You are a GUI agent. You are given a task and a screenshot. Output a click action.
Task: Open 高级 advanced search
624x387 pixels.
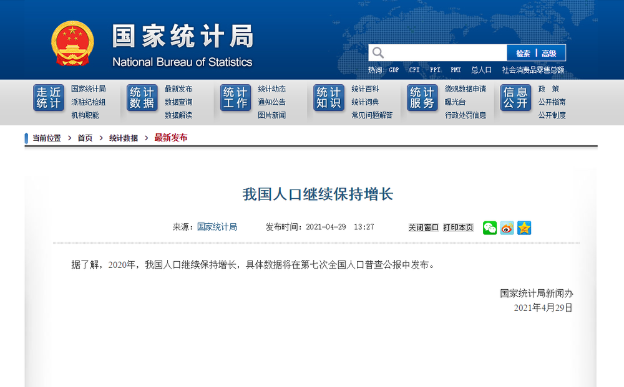click(548, 53)
